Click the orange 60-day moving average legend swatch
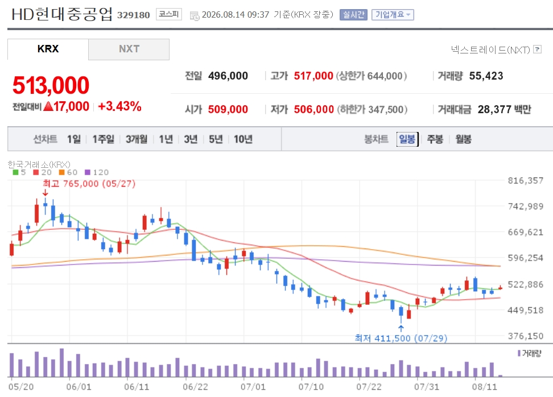This screenshot has width=553, height=397. [x=61, y=172]
